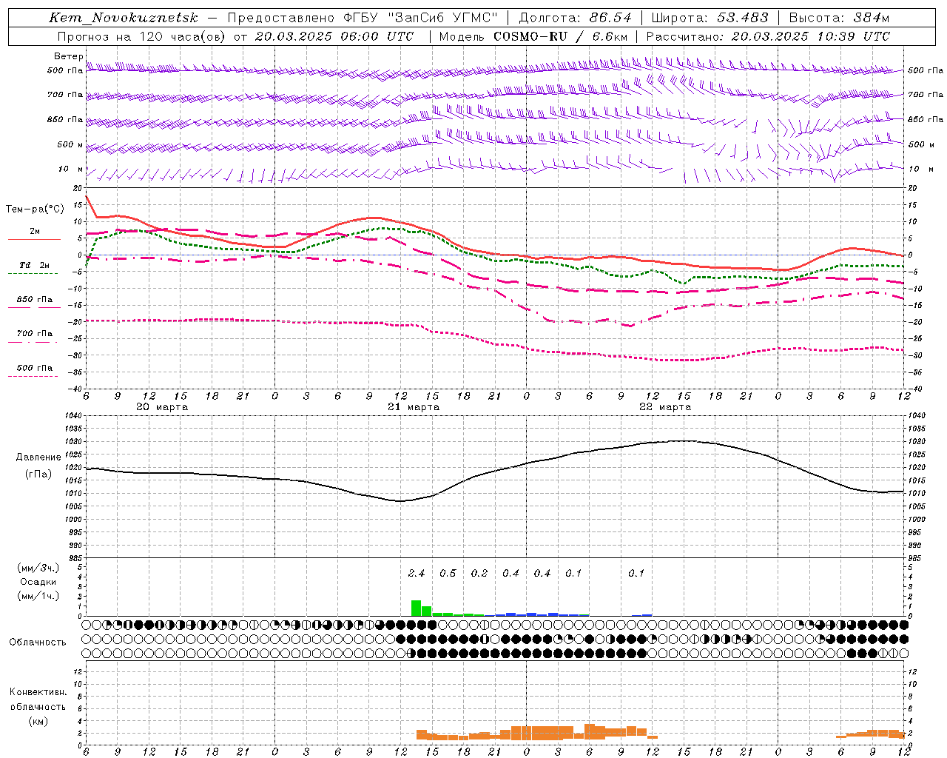The height and width of the screenshot is (758, 947).
Task: Select the provider text 'Предоставлено ФГБУ "ЗапСиб УГМС"'
Action: click(363, 18)
